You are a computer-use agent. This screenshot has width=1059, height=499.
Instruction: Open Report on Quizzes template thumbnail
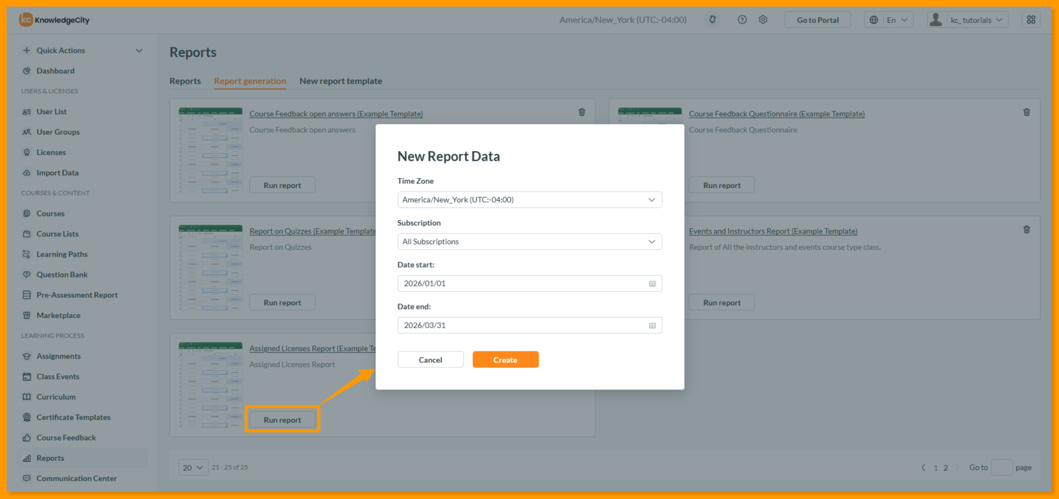pyautogui.click(x=211, y=268)
